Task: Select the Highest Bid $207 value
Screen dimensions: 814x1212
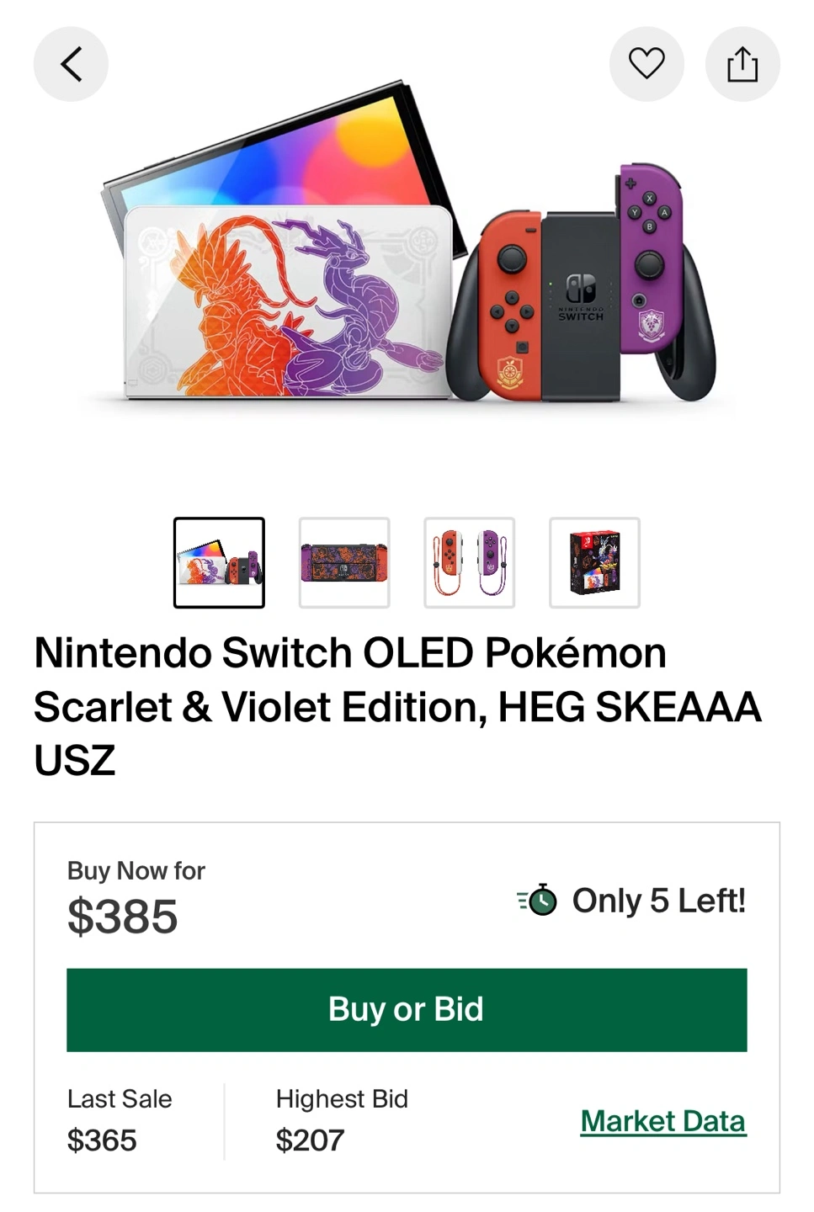Action: pos(310,1140)
